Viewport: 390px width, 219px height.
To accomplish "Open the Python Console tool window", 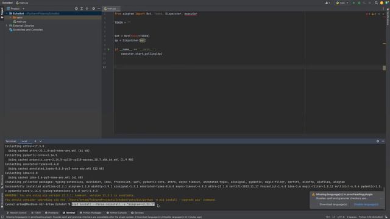I will (x=116, y=213).
